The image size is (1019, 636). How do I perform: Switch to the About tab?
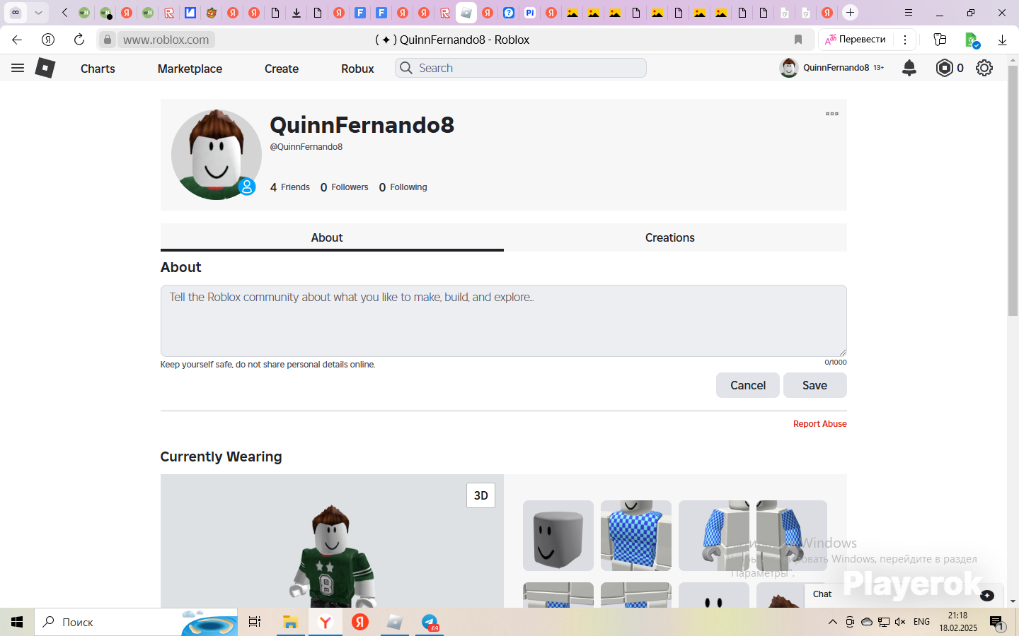[332, 237]
